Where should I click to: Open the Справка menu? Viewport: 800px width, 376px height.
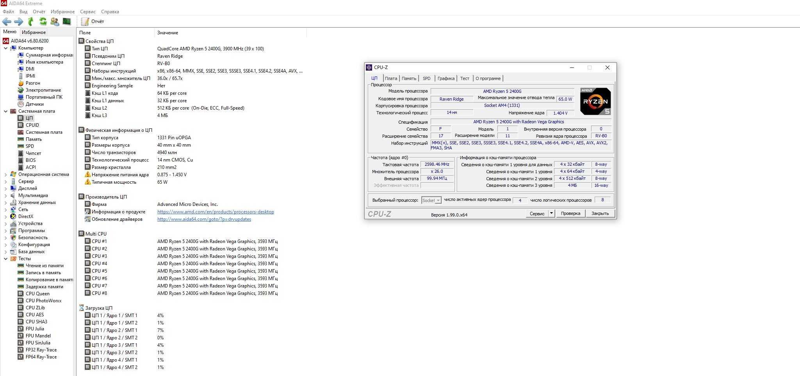110,12
